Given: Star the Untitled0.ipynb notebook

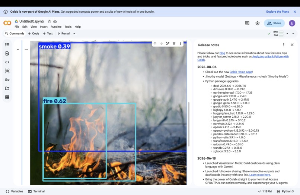Looking at the screenshot, I should pyautogui.click(x=50, y=21).
